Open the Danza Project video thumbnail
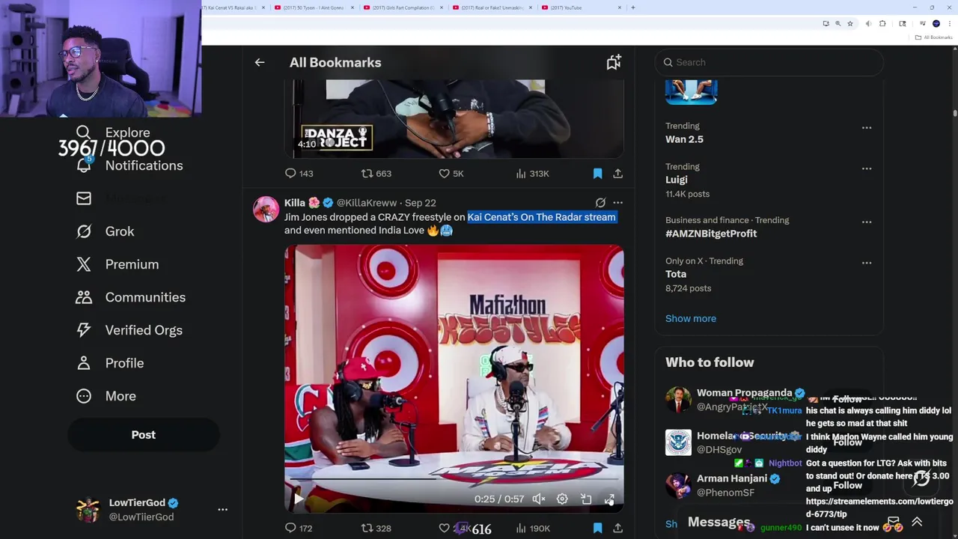The width and height of the screenshot is (958, 539). tap(454, 118)
